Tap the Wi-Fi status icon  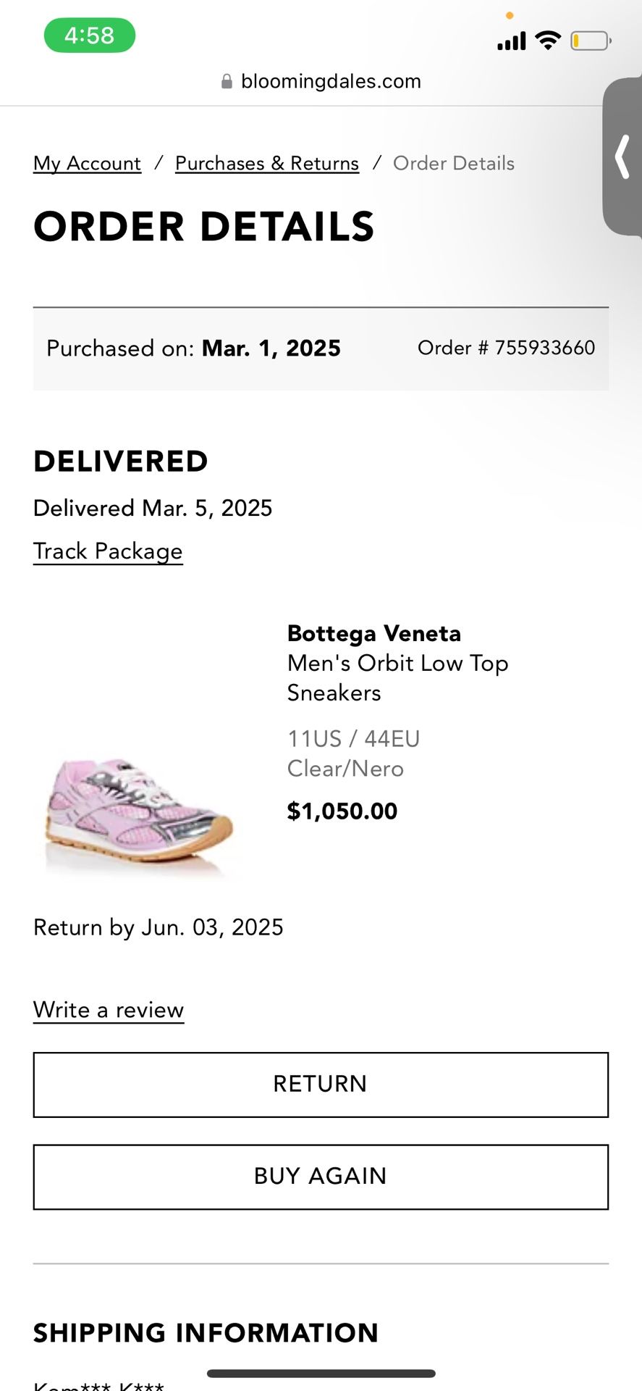click(548, 41)
